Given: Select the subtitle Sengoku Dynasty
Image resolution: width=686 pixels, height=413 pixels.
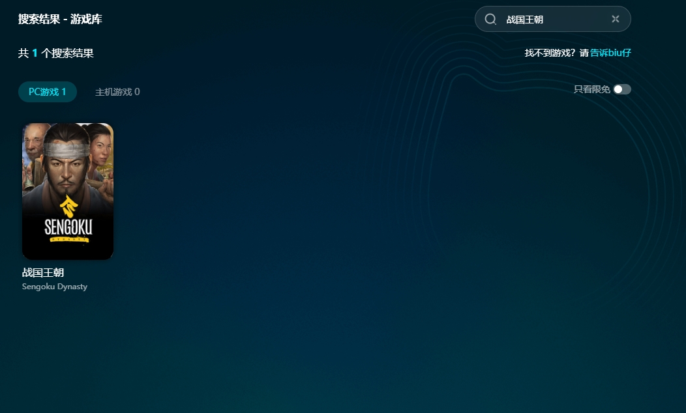Looking at the screenshot, I should tap(55, 287).
